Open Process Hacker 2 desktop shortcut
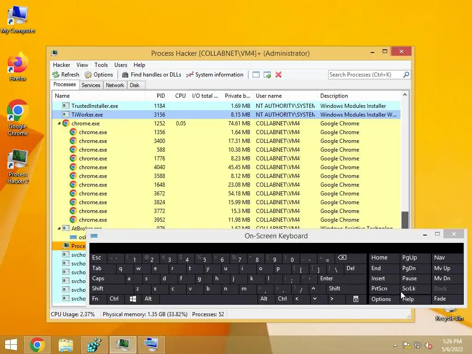The height and width of the screenshot is (354, 472). (18, 166)
